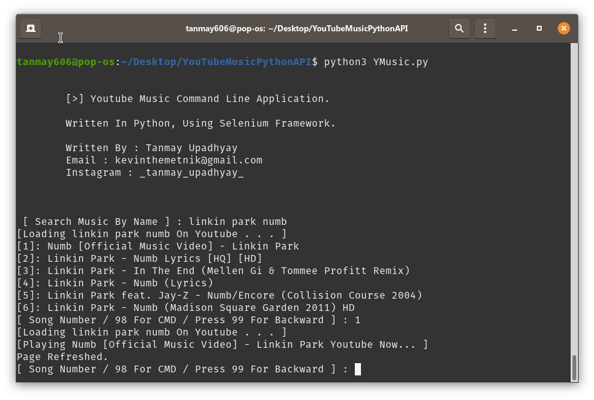Click 'Youtube Music Command Line Application.' line

tap(197, 99)
